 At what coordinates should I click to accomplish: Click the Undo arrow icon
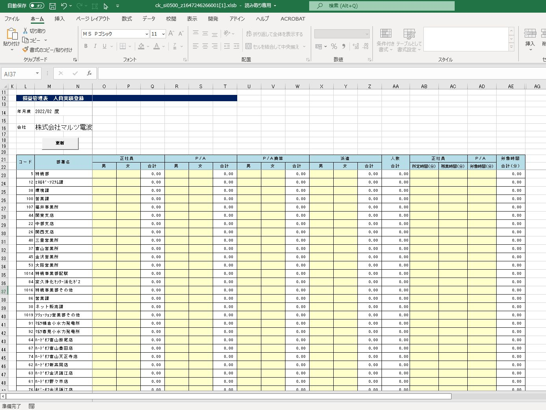(x=64, y=6)
